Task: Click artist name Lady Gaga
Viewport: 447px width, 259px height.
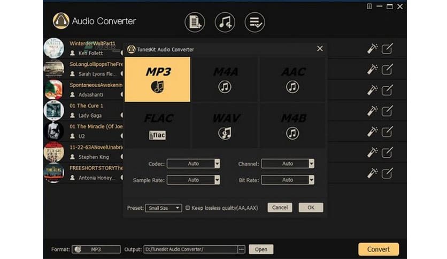Action: pos(90,116)
